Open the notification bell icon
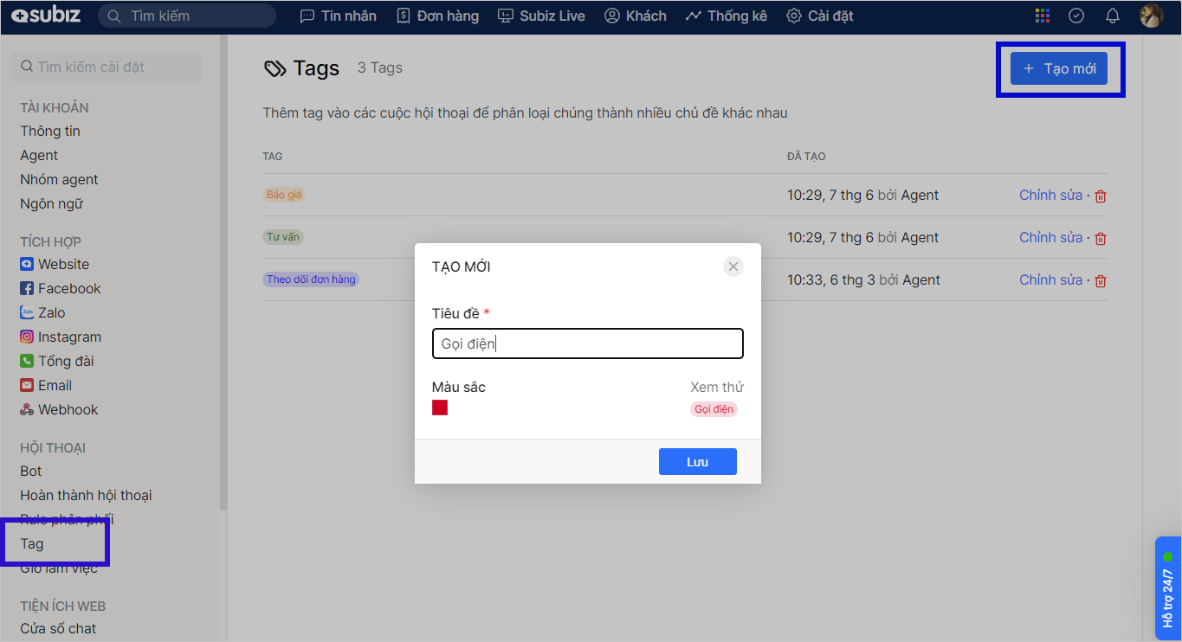The image size is (1182, 642). [x=1113, y=16]
